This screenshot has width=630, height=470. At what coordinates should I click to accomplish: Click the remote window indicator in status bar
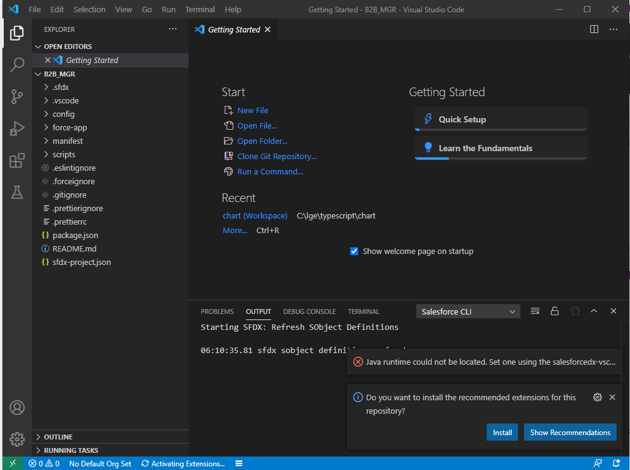(13, 463)
